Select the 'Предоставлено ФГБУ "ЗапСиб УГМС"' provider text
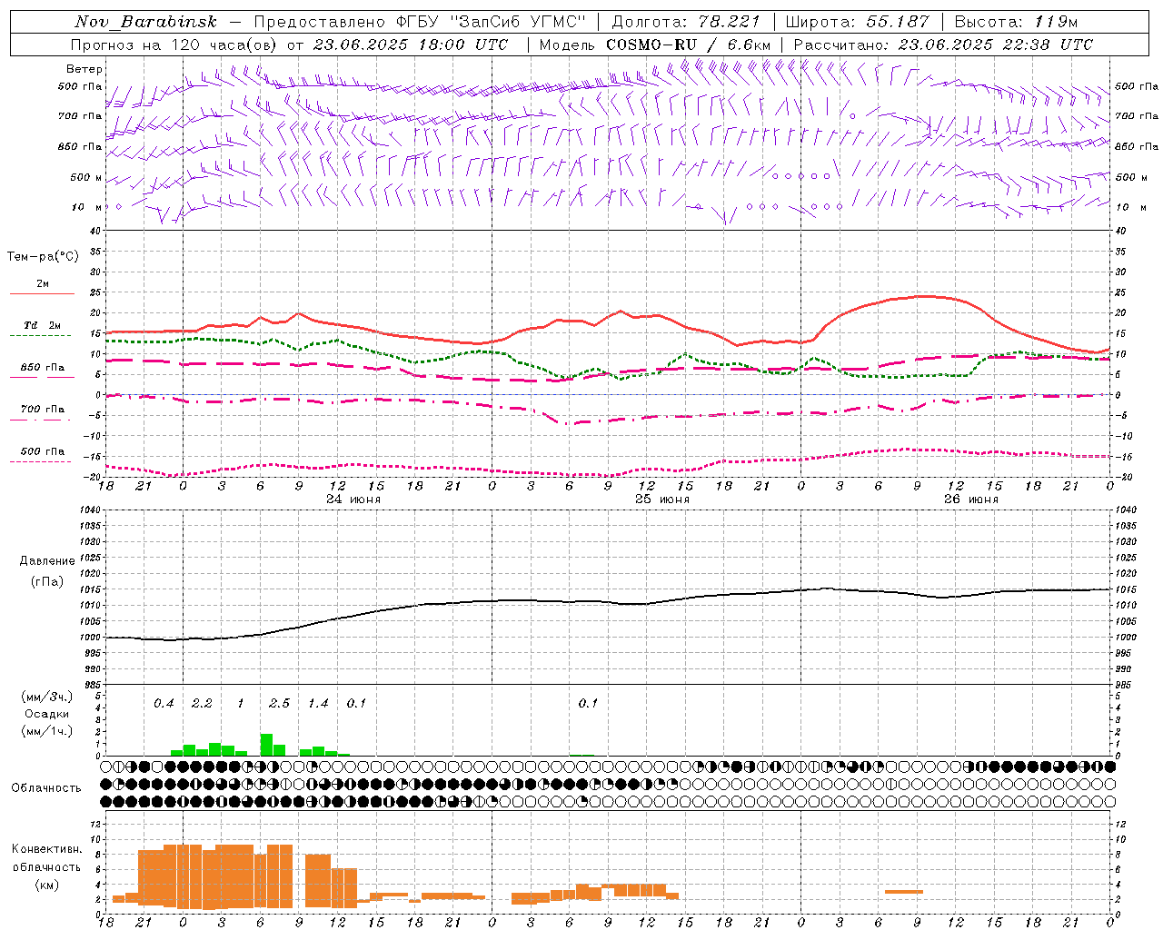The width and height of the screenshot is (1163, 930). tap(420, 22)
